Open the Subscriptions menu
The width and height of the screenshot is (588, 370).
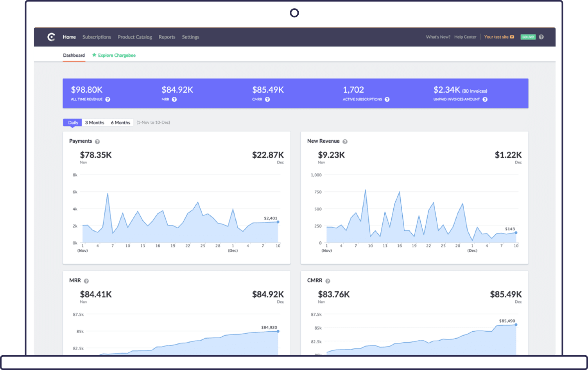[x=97, y=37]
